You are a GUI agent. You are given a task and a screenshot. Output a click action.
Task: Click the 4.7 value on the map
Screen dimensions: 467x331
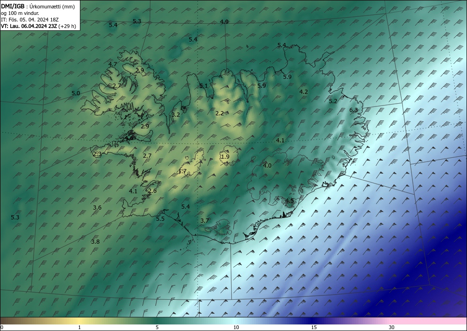pyautogui.click(x=113, y=64)
